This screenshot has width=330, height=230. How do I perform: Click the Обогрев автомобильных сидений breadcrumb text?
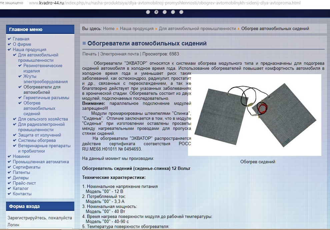tap(275, 28)
